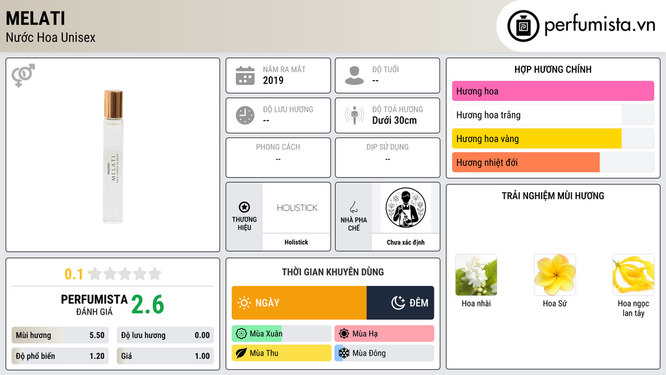Click the pink Hương hoa accord bar
The width and height of the screenshot is (666, 375).
point(553,91)
